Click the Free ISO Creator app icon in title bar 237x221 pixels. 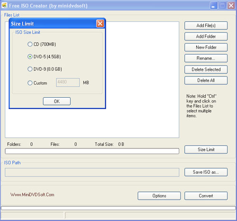coord(4,5)
